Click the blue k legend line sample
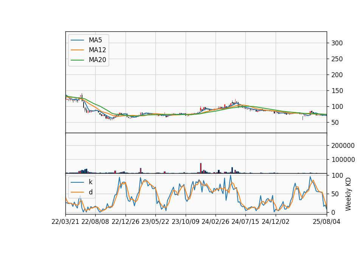This screenshot has height=261, width=363. 77,182
